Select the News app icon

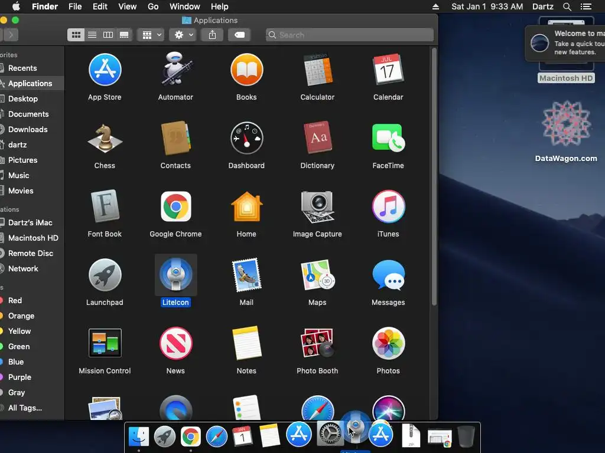175,343
